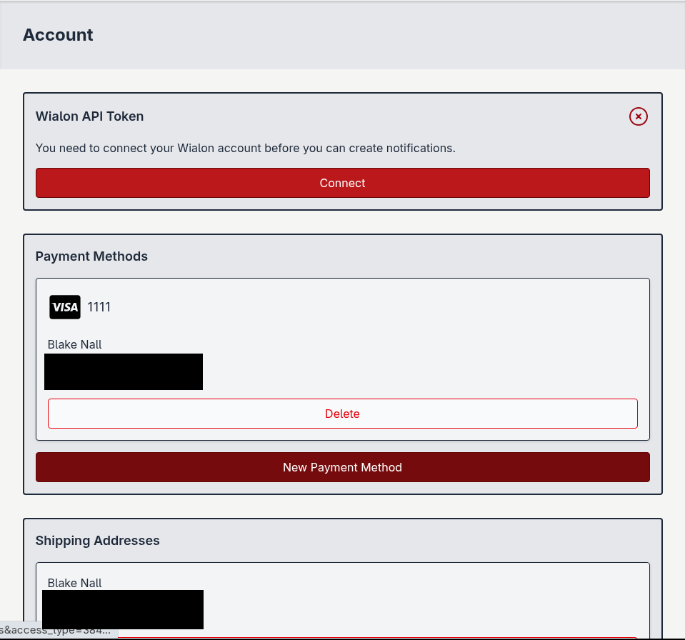Click the Wialon connection requirement message
The width and height of the screenshot is (685, 640).
(245, 149)
